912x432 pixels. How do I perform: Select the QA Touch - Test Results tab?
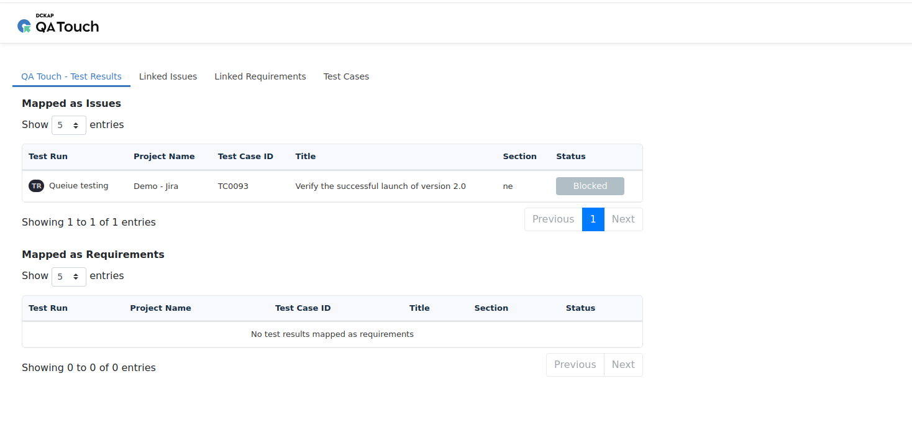(71, 76)
